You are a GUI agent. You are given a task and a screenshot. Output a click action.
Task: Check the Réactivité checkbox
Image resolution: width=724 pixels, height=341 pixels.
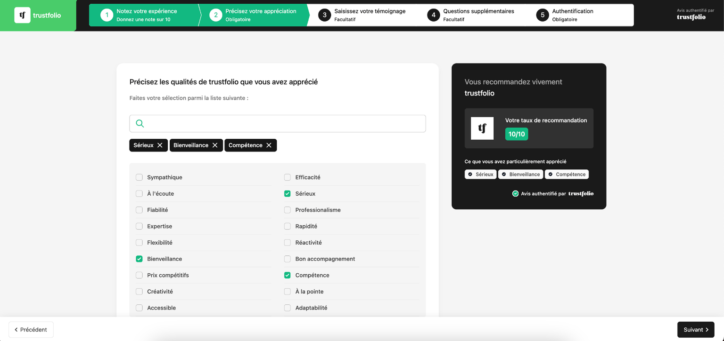click(288, 243)
